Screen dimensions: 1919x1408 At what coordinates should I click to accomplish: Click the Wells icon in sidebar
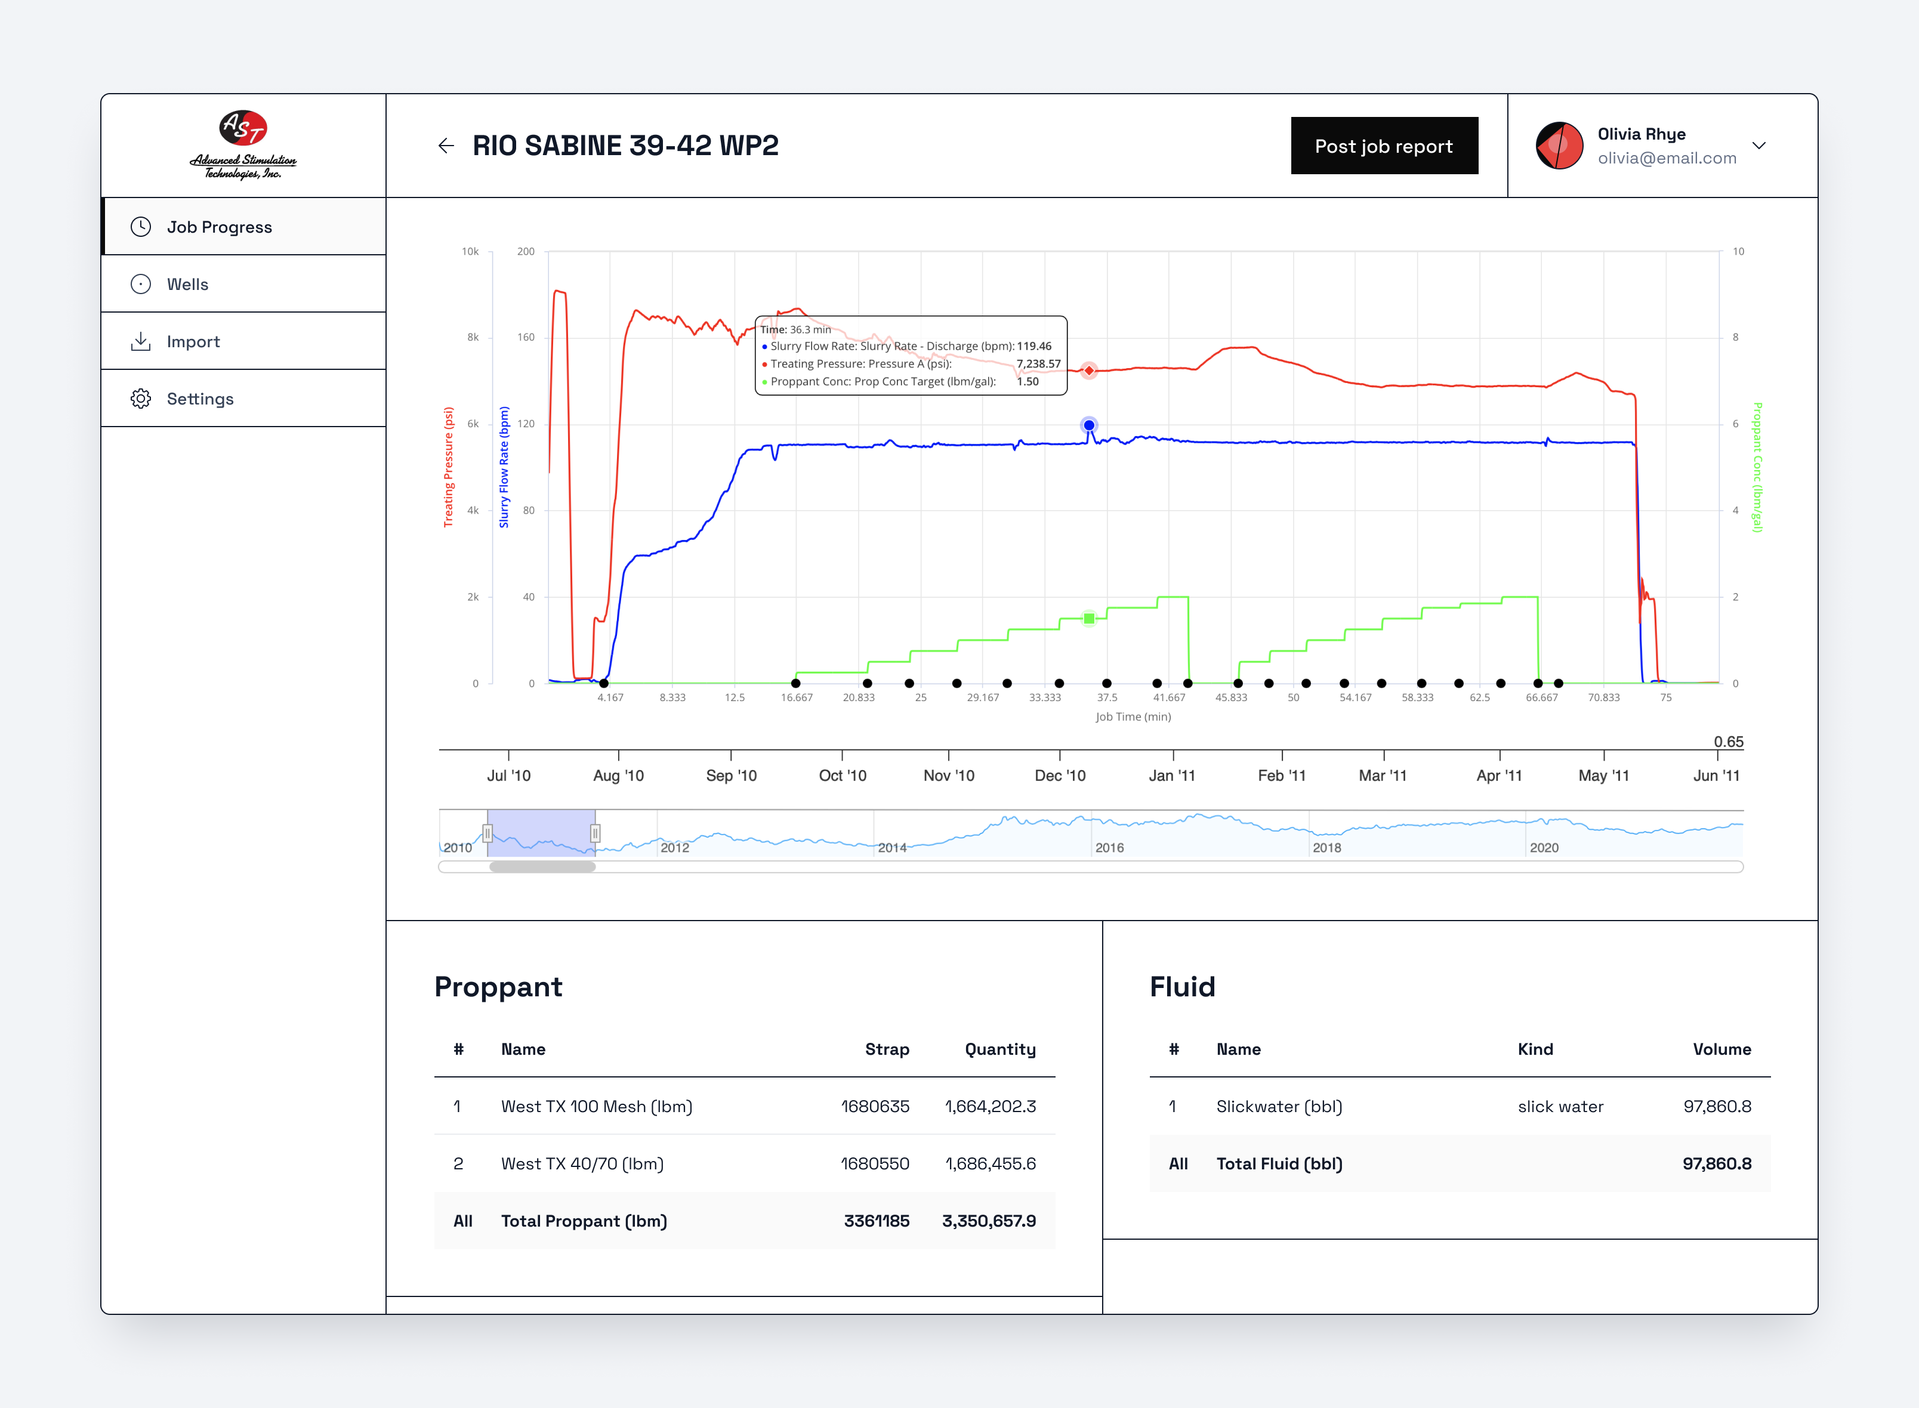click(x=141, y=284)
